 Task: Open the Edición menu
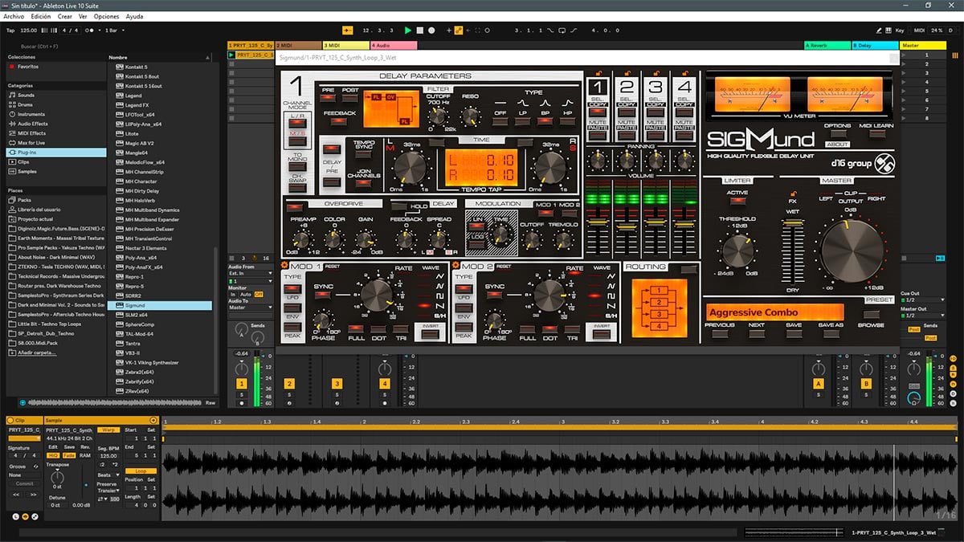(40, 16)
